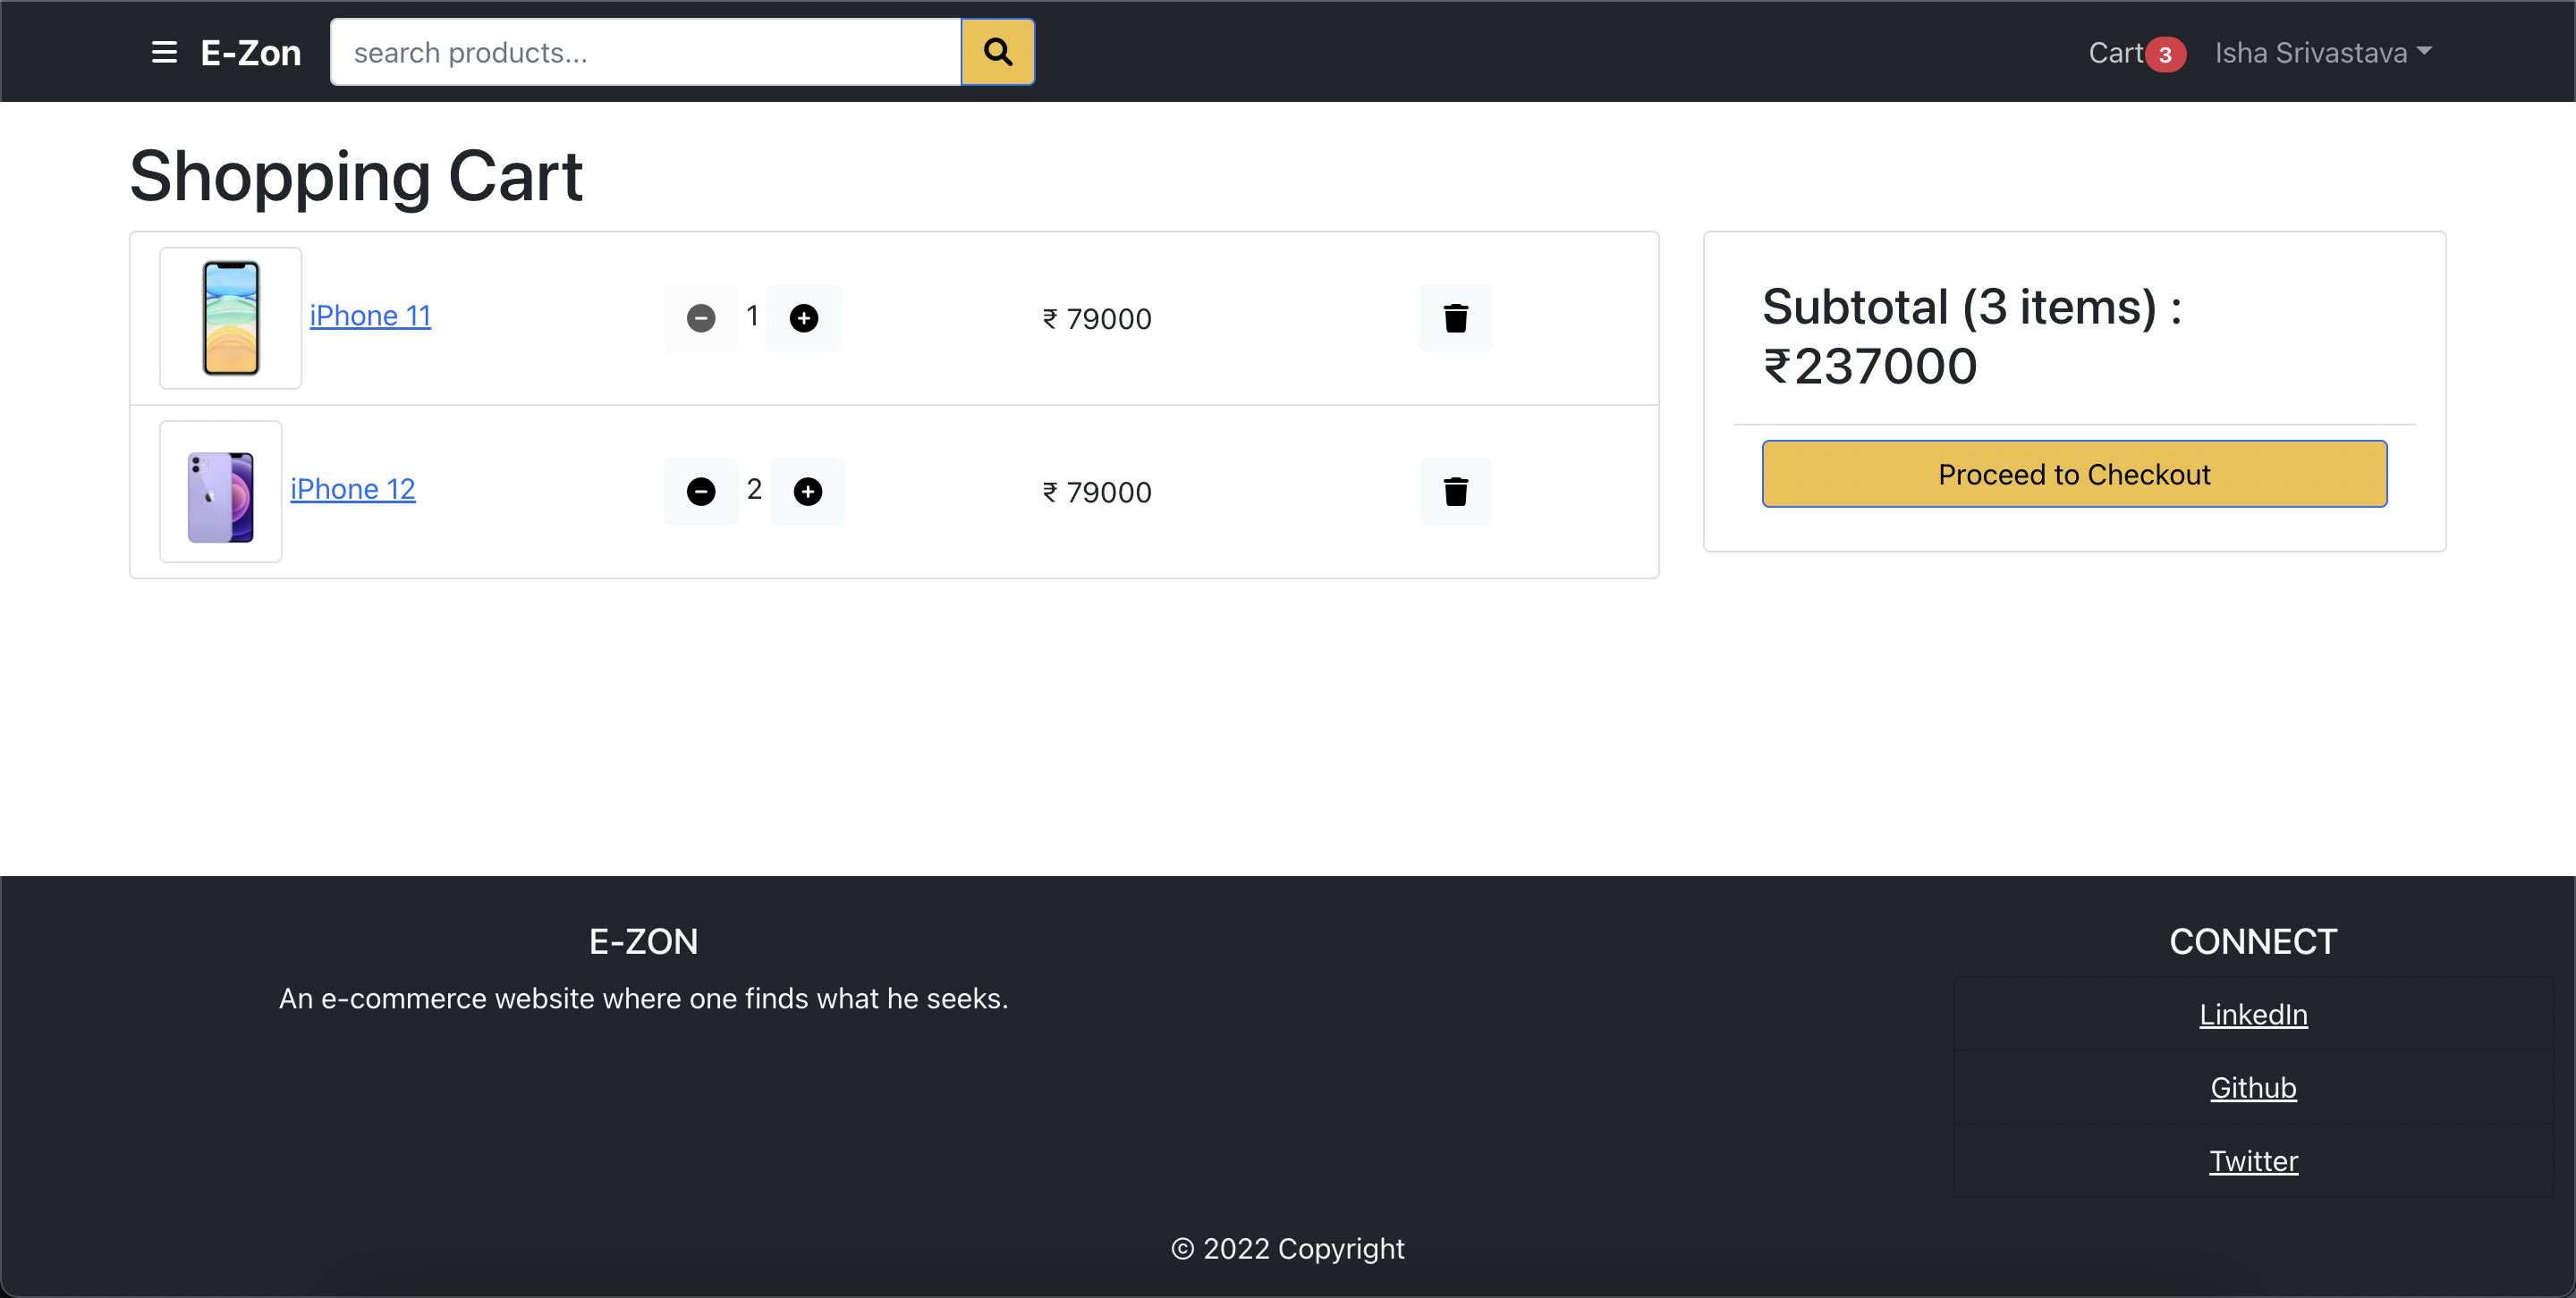This screenshot has width=2576, height=1298.
Task: Decrease iPhone 12 quantity with minus icon
Action: (702, 491)
